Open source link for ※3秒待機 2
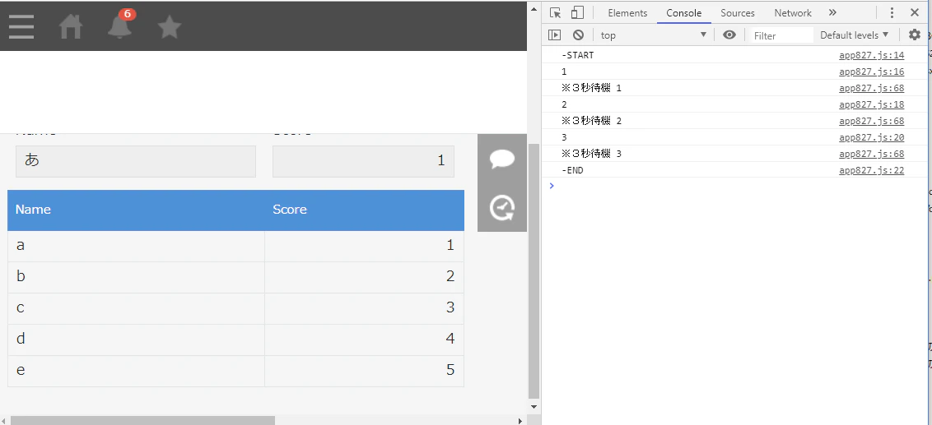 coord(871,121)
